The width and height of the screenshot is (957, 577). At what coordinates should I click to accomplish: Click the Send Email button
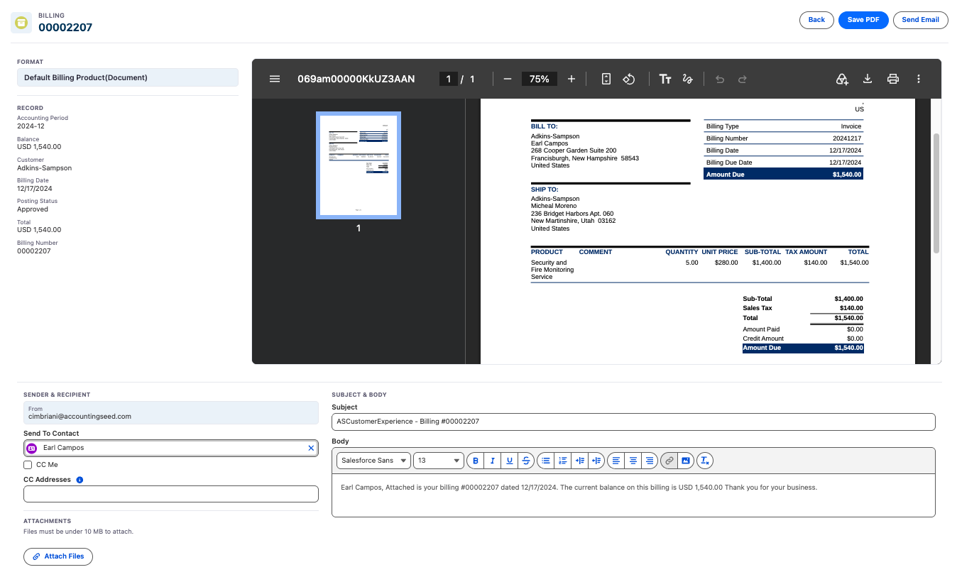920,20
